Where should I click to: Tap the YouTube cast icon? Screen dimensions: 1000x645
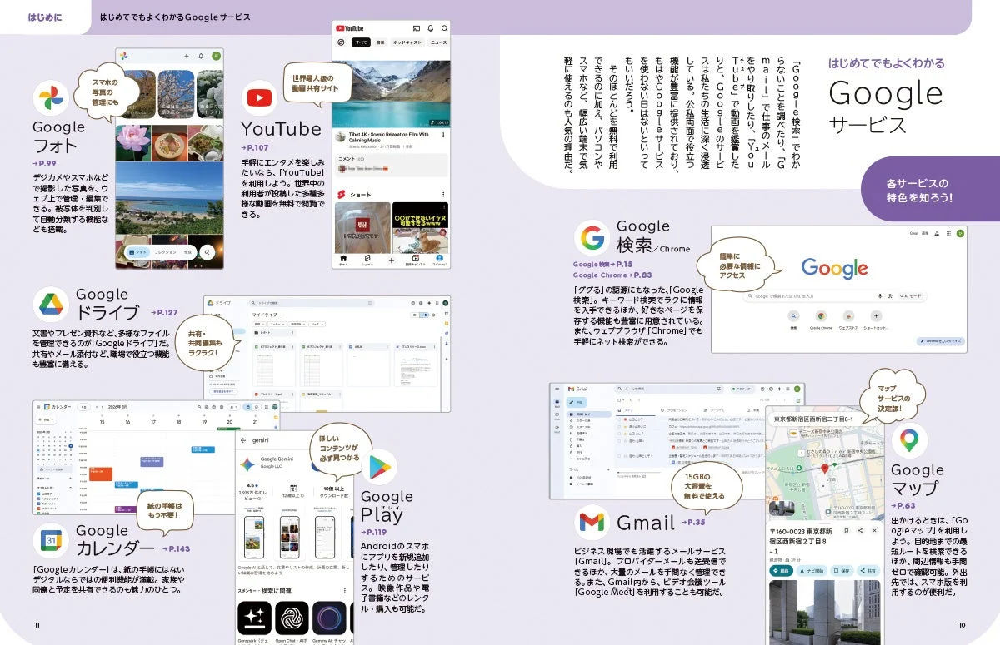tap(417, 28)
